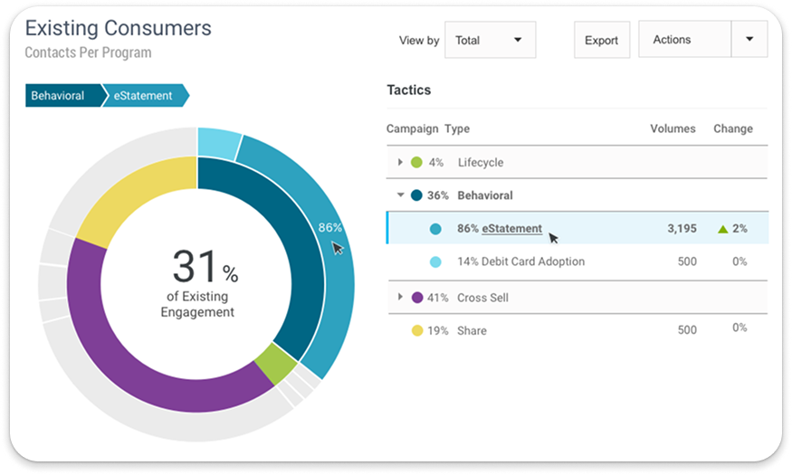The image size is (792, 475).
Task: Click the eStatement volume 3,195
Action: [682, 229]
